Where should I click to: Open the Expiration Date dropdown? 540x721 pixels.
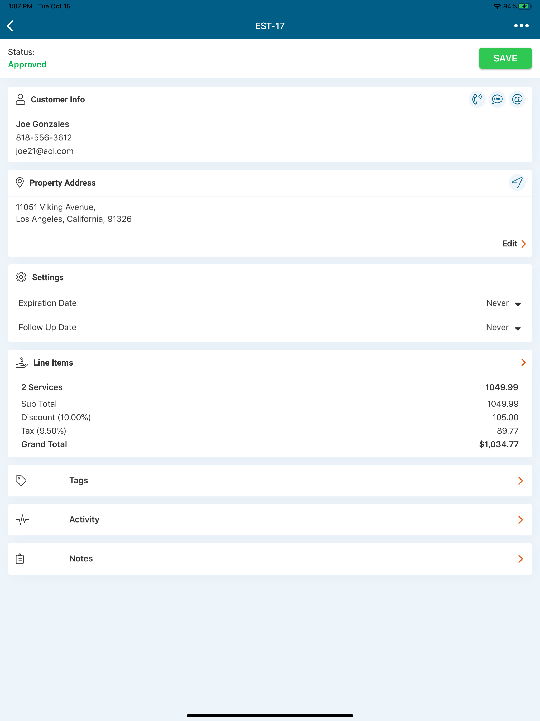point(504,303)
